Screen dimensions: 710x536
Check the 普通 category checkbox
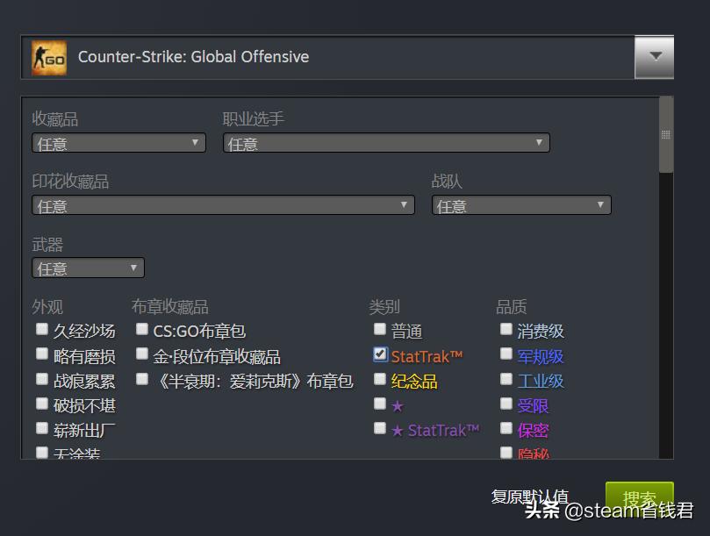(380, 329)
